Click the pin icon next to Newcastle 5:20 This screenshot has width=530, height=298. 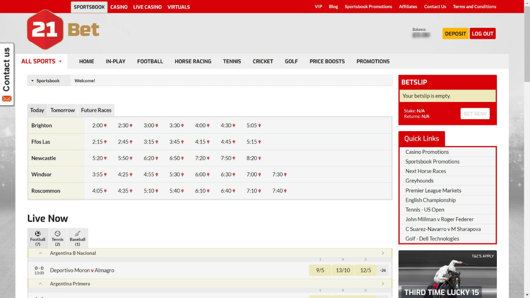pos(105,158)
